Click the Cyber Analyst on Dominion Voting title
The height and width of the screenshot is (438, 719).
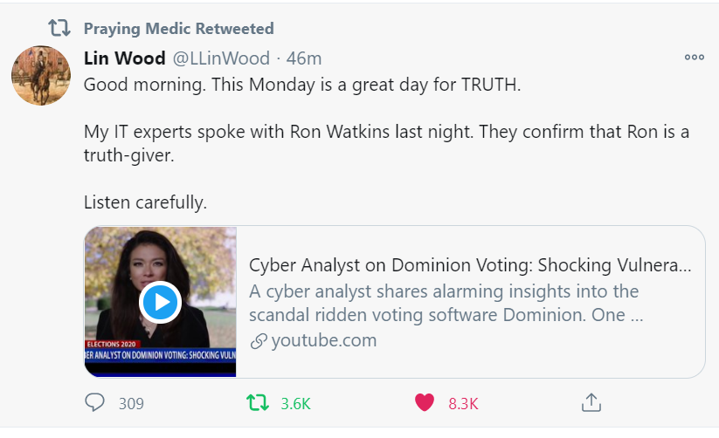tap(470, 265)
